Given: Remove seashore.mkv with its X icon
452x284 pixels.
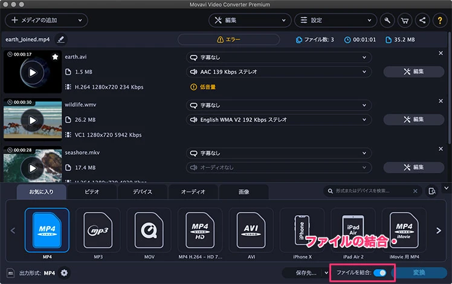Looking at the screenshot, I should tap(441, 149).
